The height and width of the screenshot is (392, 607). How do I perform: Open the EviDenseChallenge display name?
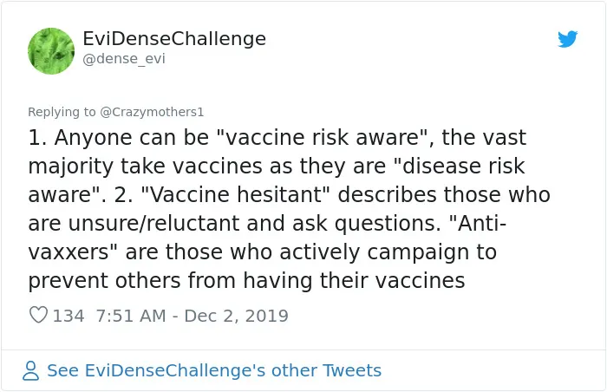click(174, 38)
